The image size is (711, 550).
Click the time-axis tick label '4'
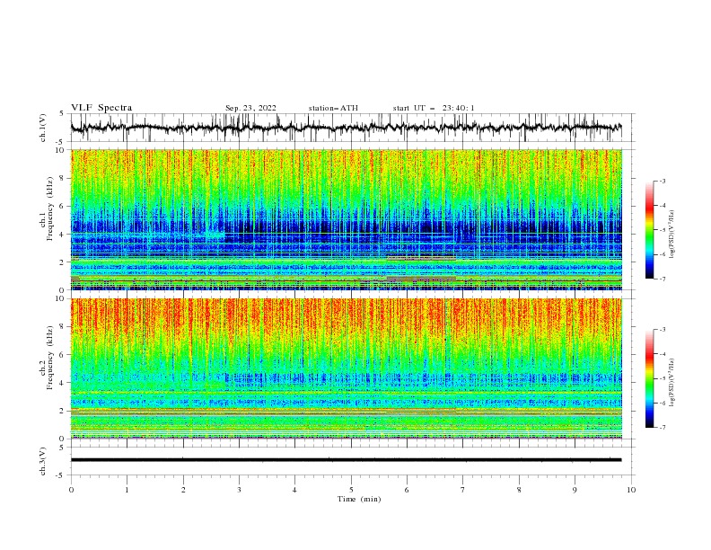pos(294,490)
